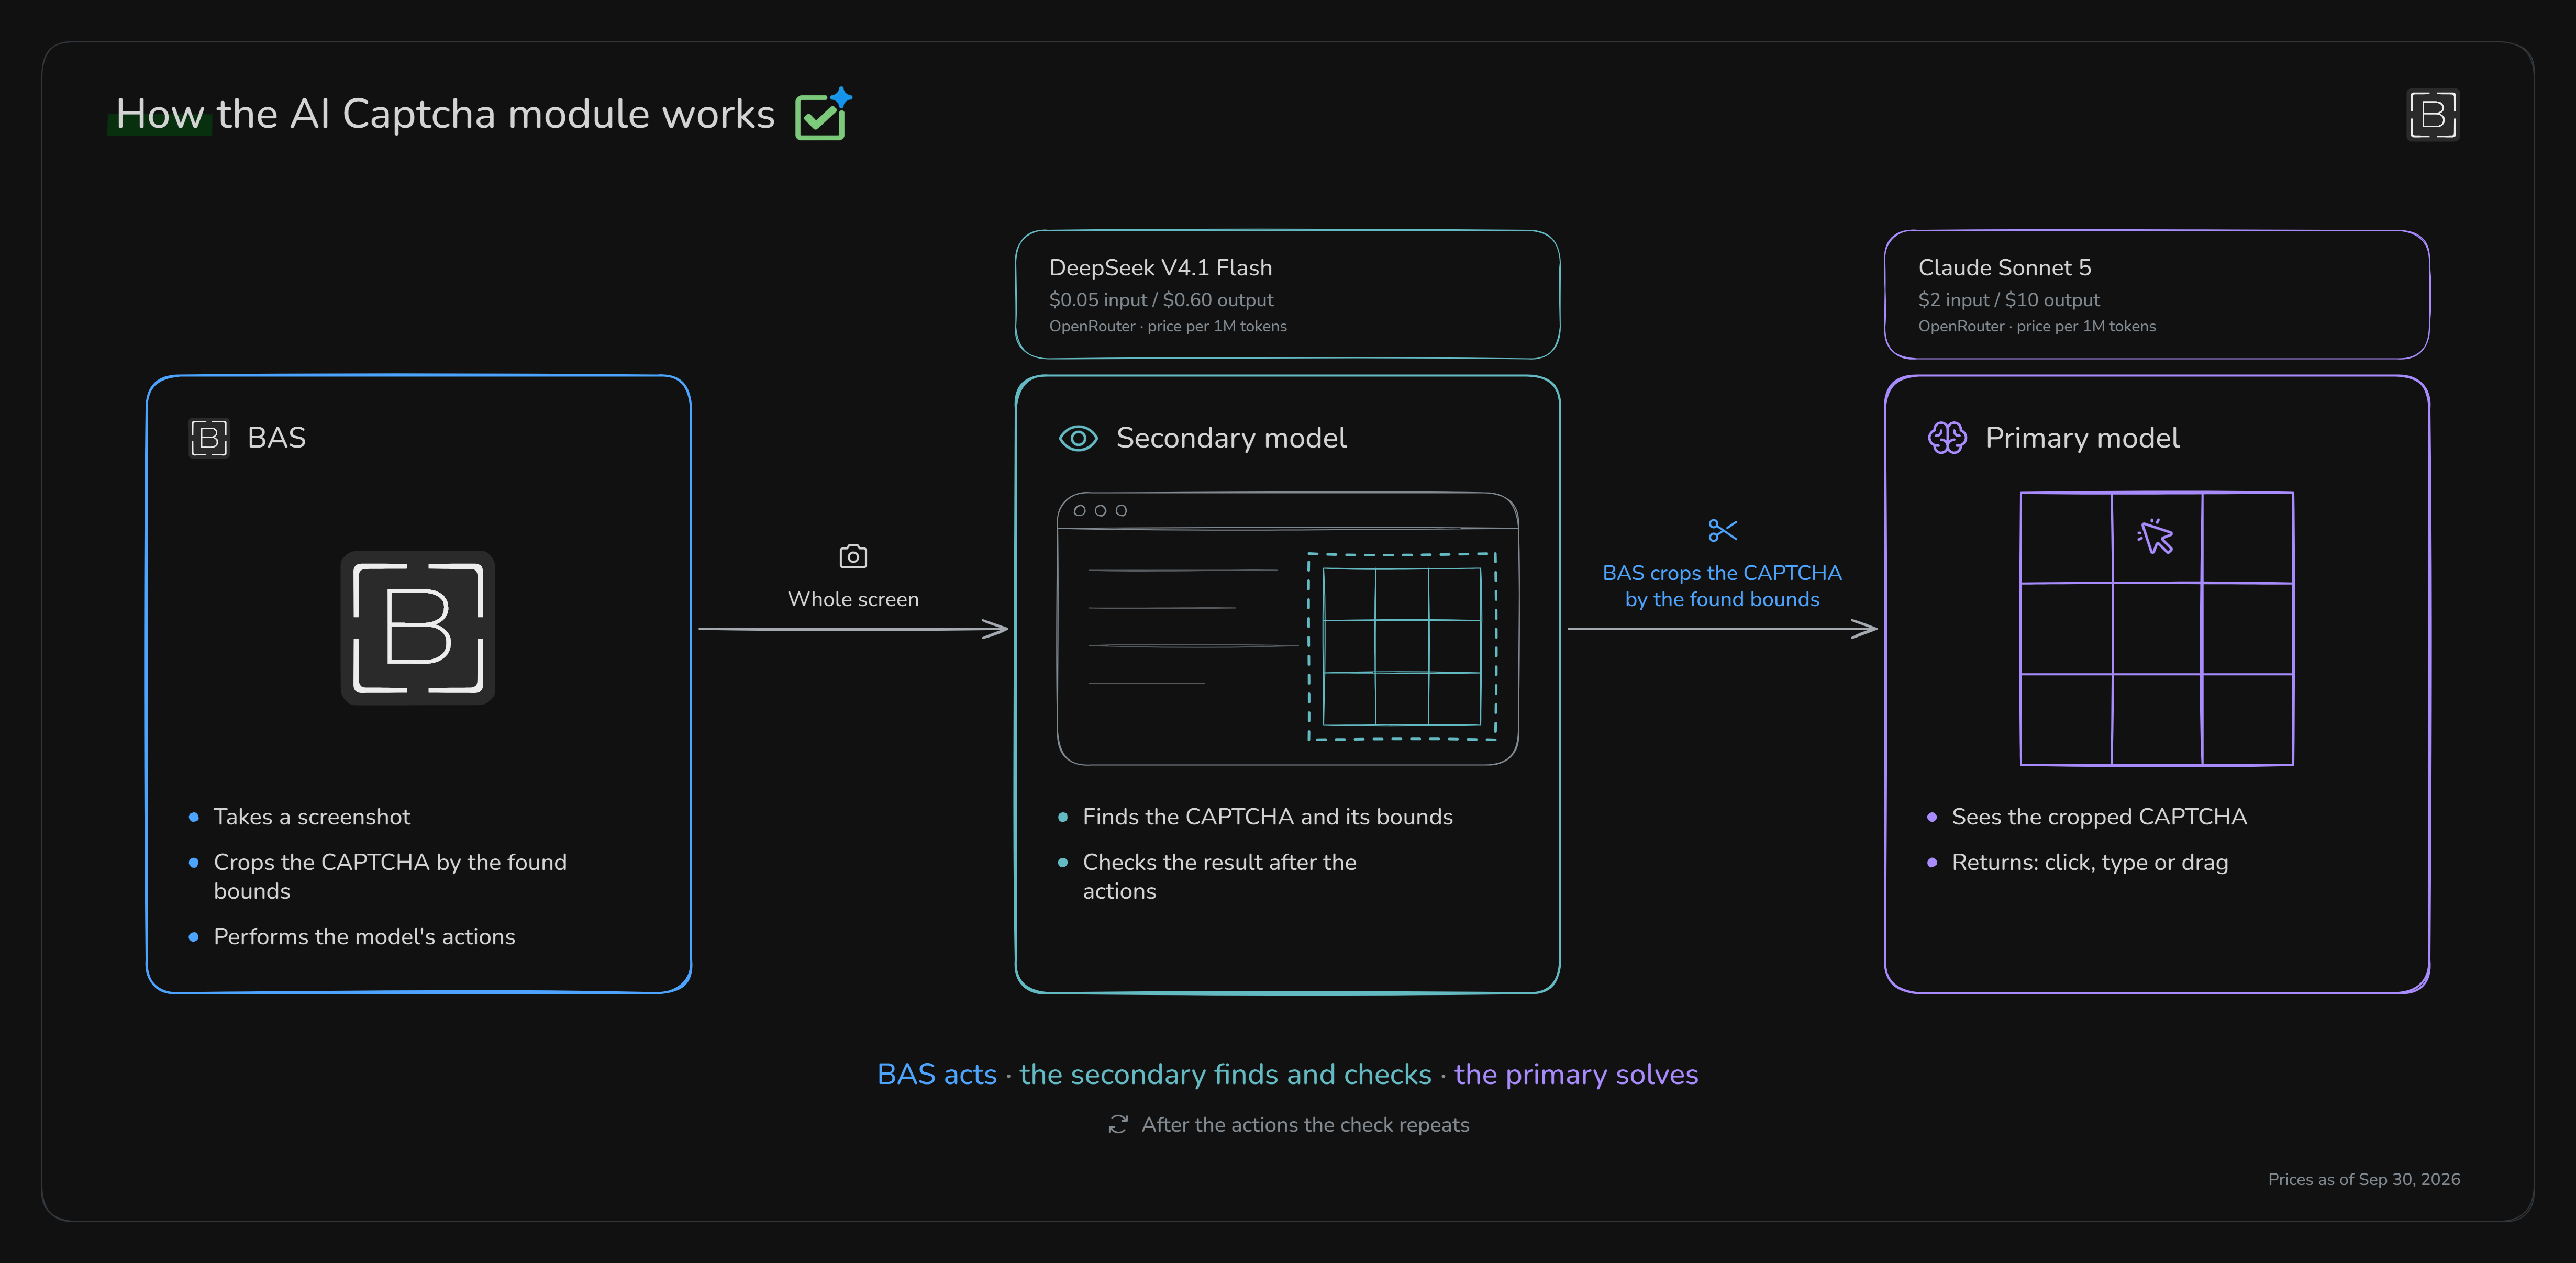
Task: Click Returns: click, type or drag bullet
Action: pos(2089,862)
